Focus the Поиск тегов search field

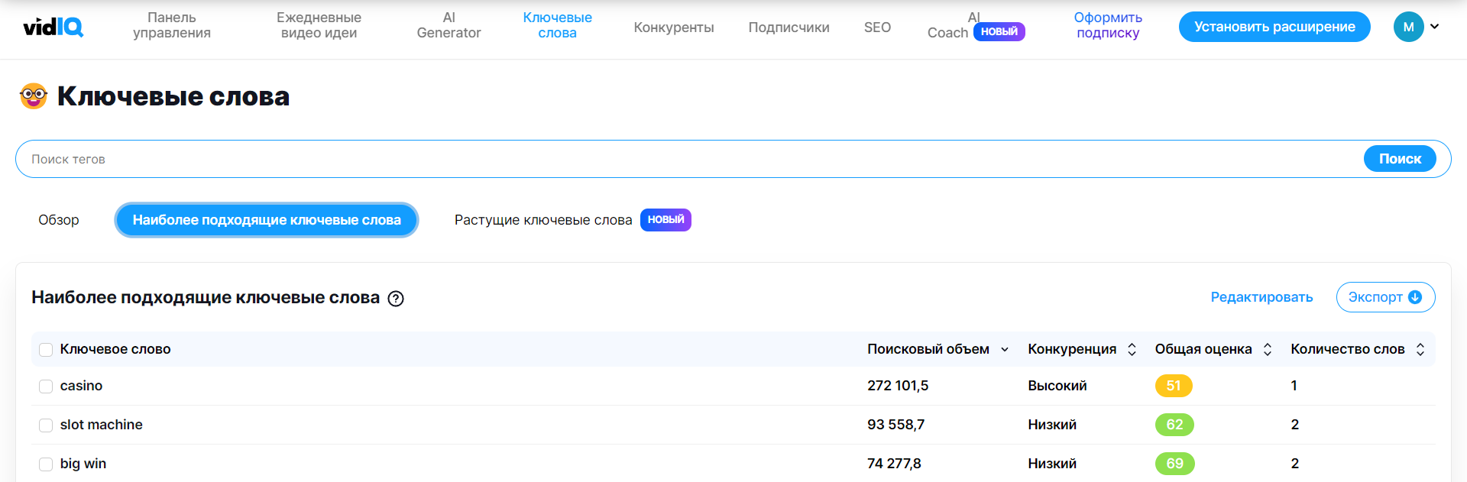click(688, 159)
